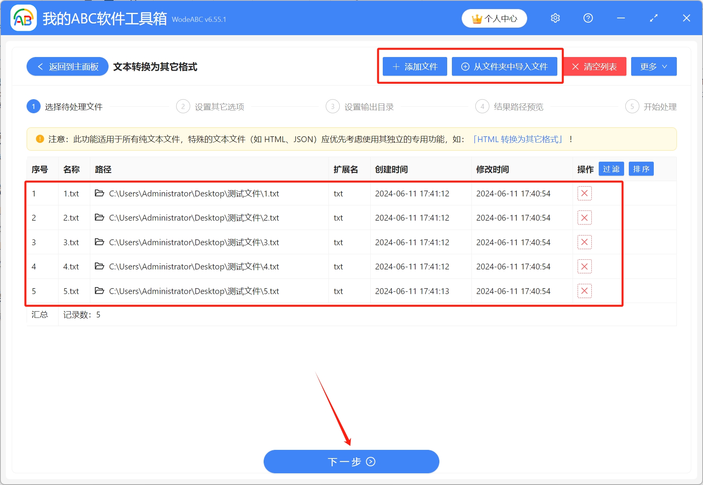Click the folder icon beside 1.txt path
Image resolution: width=703 pixels, height=485 pixels.
(x=100, y=193)
